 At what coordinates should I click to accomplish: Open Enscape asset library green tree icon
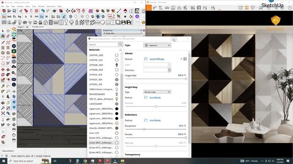pos(14,51)
